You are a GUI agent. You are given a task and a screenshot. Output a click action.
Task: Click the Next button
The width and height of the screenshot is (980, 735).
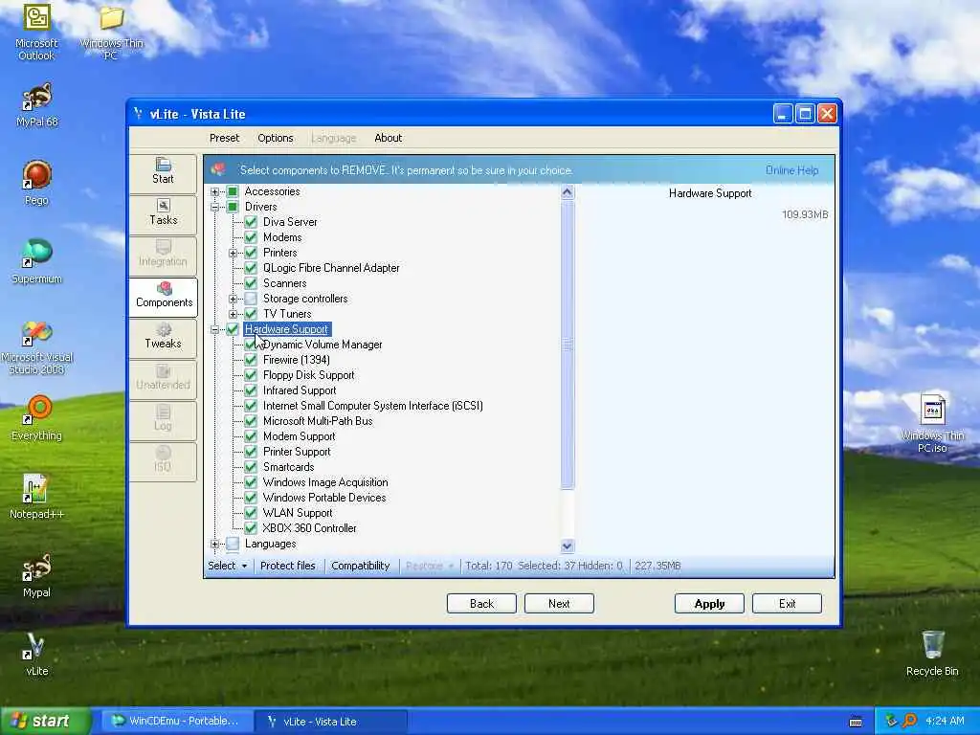[x=559, y=604]
